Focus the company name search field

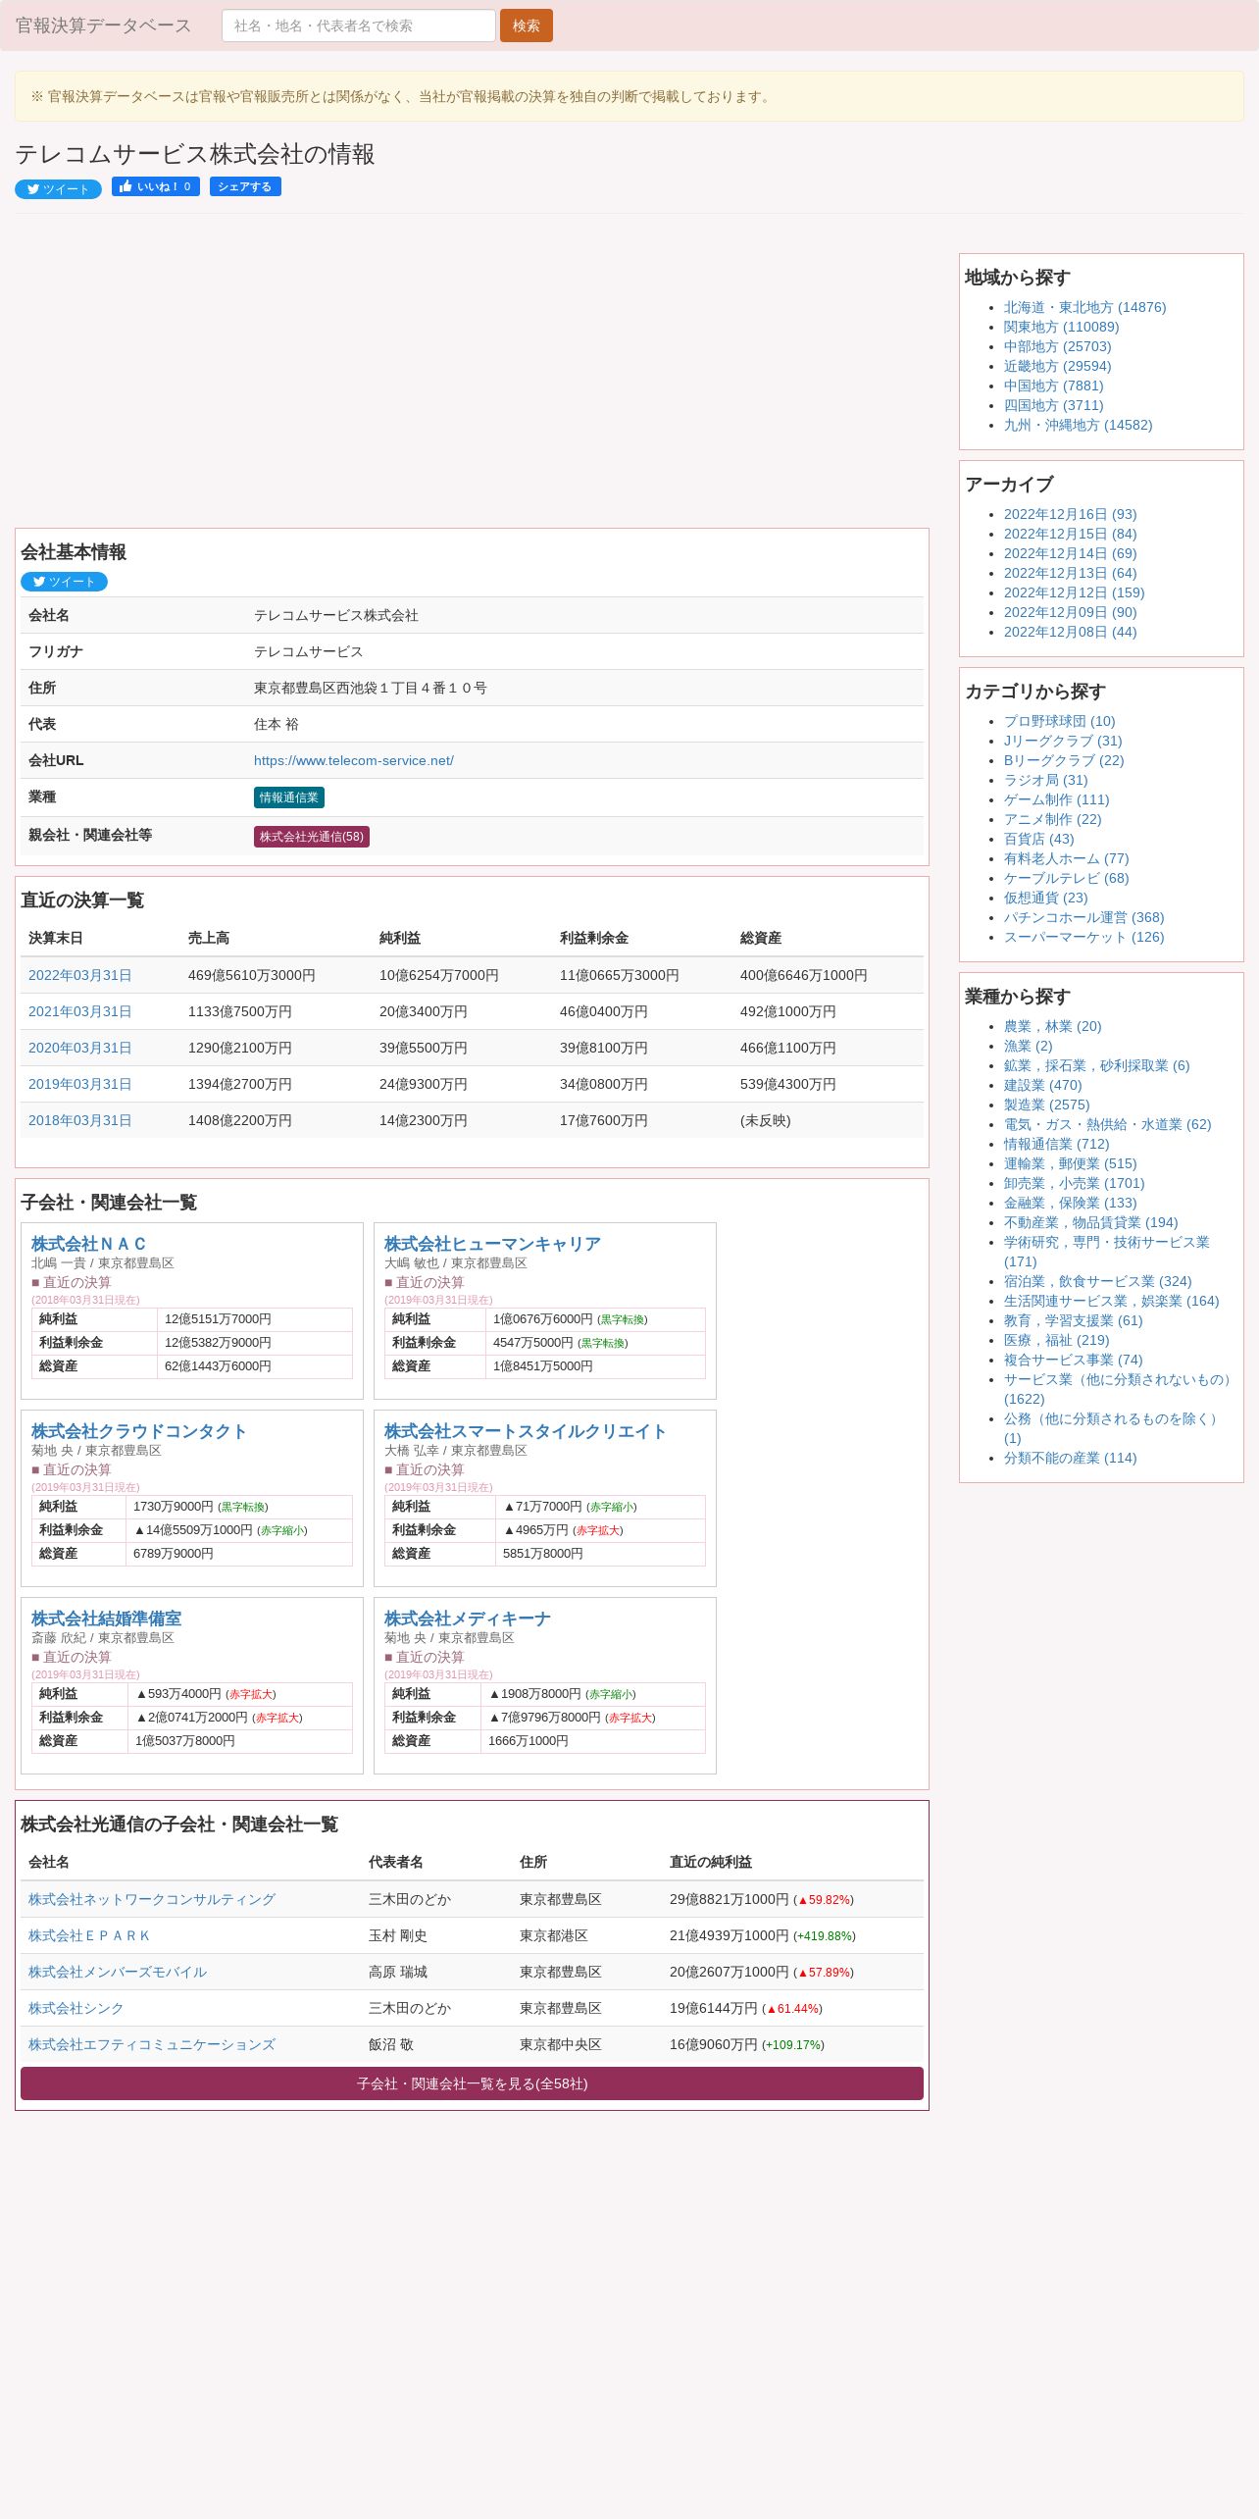click(x=358, y=26)
